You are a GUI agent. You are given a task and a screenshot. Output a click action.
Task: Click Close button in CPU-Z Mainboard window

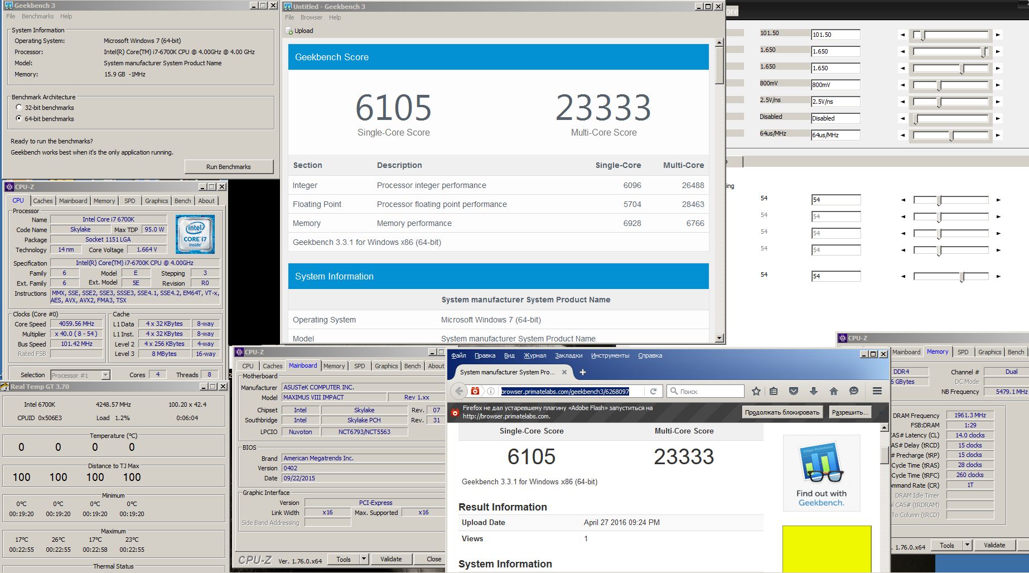(x=431, y=558)
